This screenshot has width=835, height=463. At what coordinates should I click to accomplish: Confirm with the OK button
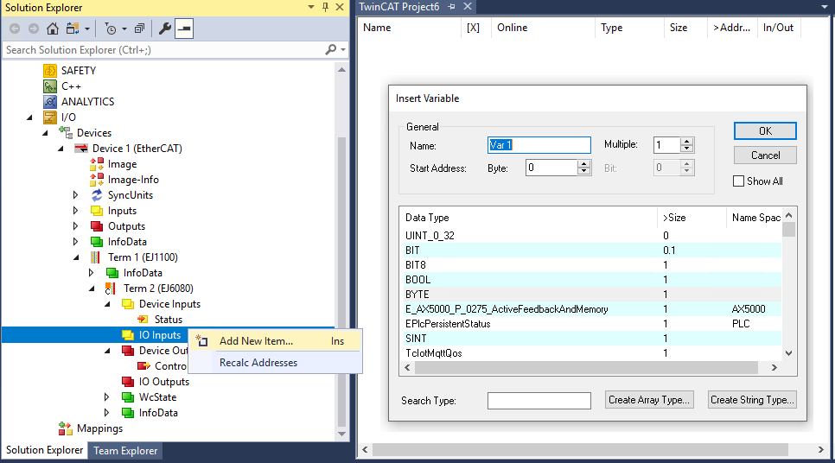click(765, 131)
